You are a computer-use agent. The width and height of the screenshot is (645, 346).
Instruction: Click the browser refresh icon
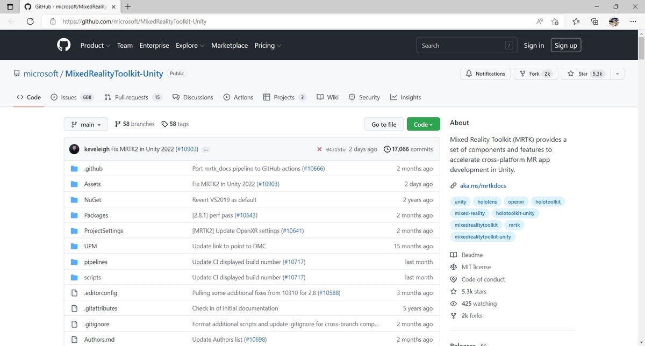pyautogui.click(x=30, y=21)
